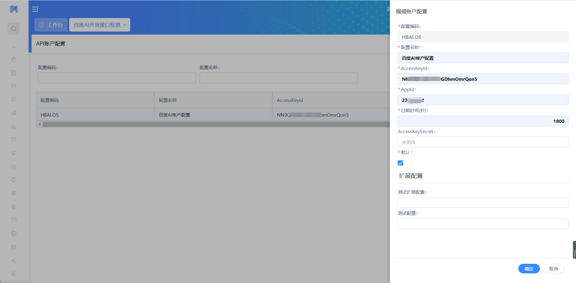Switch to the 工作台 tab

[x=51, y=25]
